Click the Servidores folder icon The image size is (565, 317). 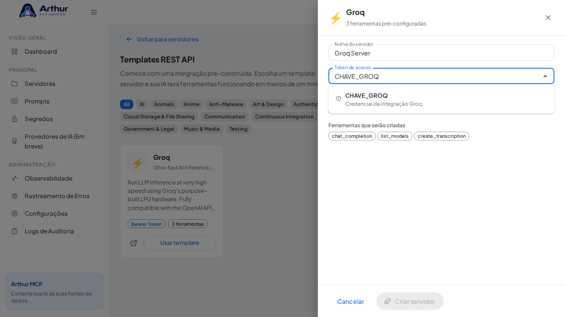click(x=15, y=84)
